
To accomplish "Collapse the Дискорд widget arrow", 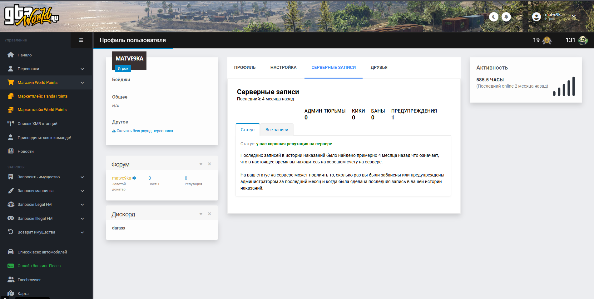I will click(x=201, y=214).
